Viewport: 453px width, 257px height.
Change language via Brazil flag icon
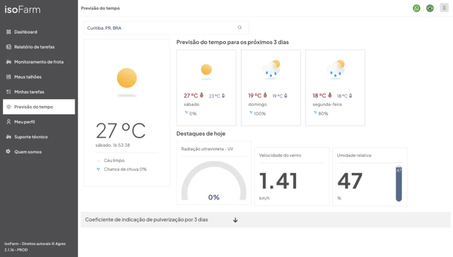(x=430, y=8)
